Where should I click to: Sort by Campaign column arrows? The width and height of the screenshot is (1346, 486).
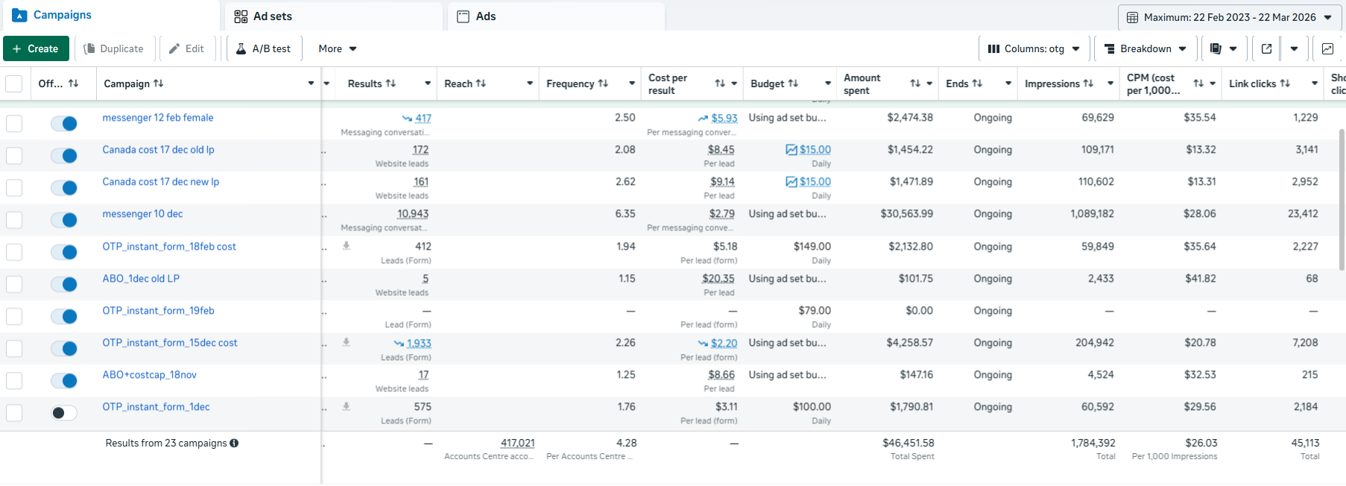click(158, 83)
